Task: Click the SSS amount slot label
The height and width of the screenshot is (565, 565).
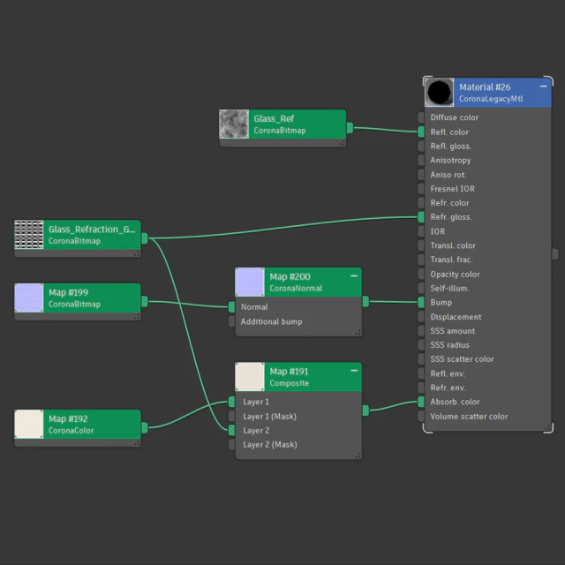Action: (x=453, y=331)
